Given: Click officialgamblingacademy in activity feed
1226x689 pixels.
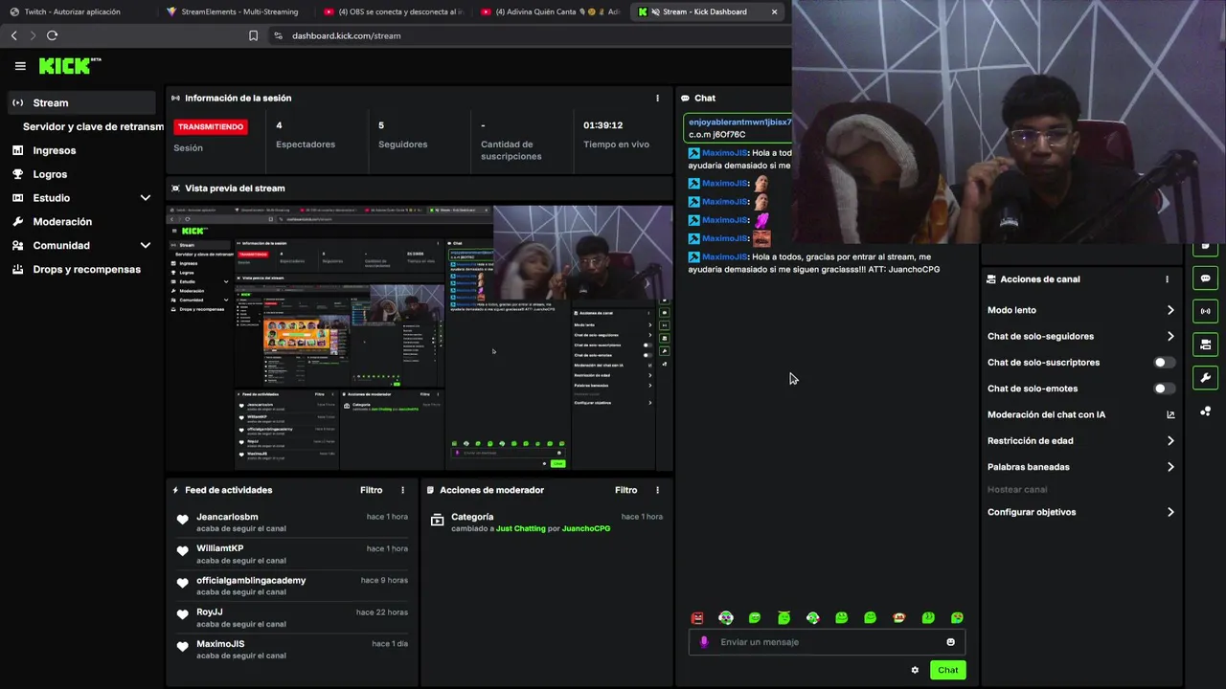Looking at the screenshot, I should click(251, 581).
